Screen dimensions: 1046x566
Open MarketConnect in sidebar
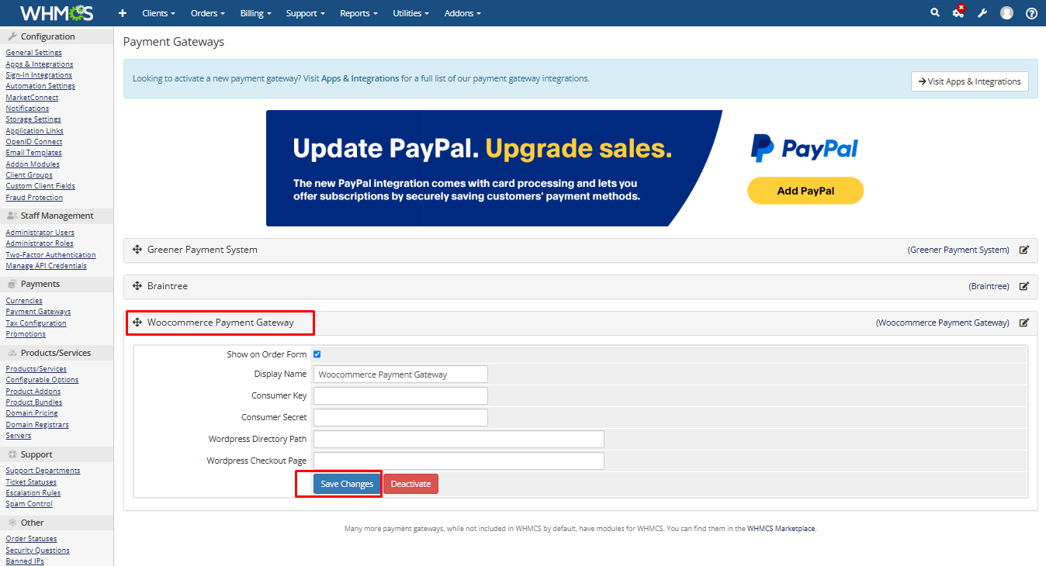33,98
